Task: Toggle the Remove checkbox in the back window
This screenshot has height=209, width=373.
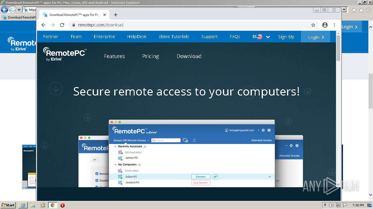Action: pyautogui.click(x=97, y=174)
